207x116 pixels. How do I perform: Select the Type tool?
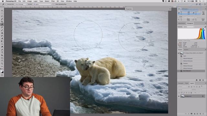[x=2, y=53]
